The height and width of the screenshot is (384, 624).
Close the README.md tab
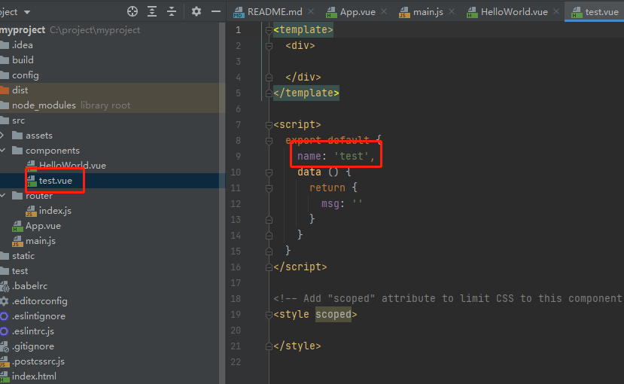tap(311, 11)
